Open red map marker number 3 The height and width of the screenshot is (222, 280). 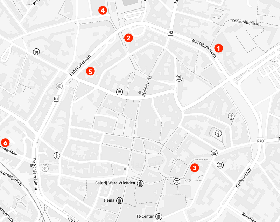point(195,168)
